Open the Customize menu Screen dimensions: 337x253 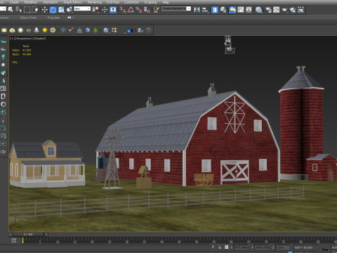click(x=131, y=2)
